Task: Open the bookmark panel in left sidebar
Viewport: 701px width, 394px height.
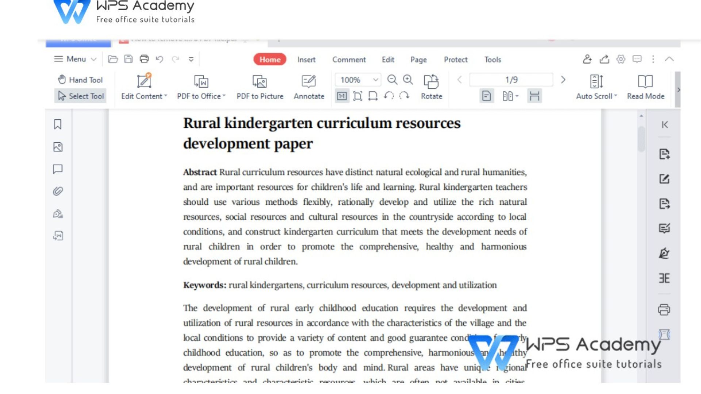Action: pos(58,124)
